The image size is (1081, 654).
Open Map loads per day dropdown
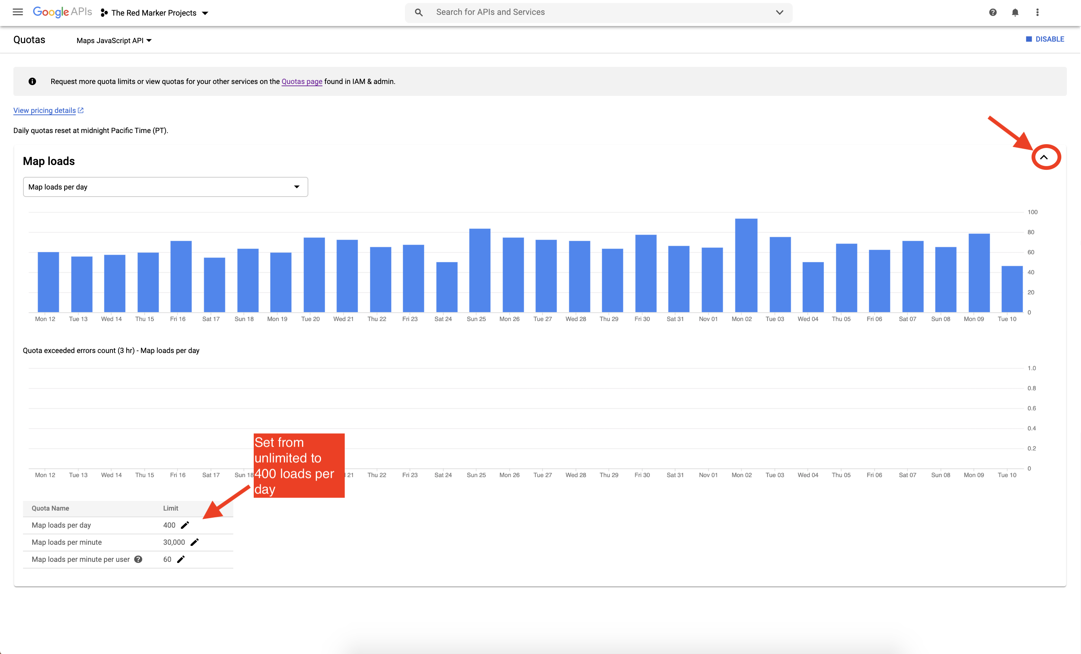click(165, 187)
